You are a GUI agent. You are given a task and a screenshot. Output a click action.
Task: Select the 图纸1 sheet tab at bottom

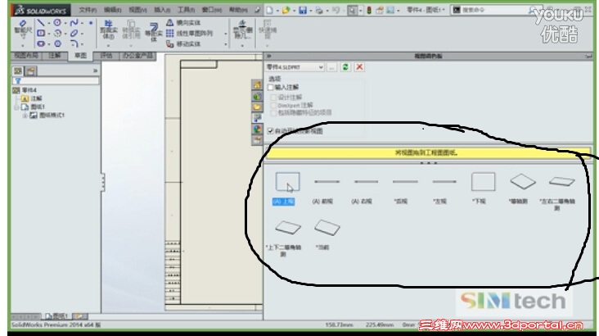point(57,316)
